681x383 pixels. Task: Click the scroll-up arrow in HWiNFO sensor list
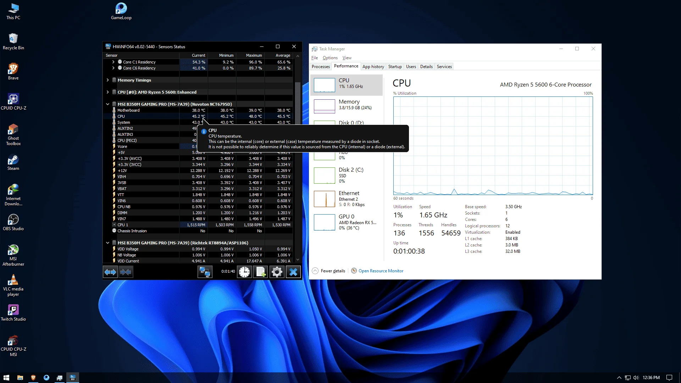click(298, 56)
